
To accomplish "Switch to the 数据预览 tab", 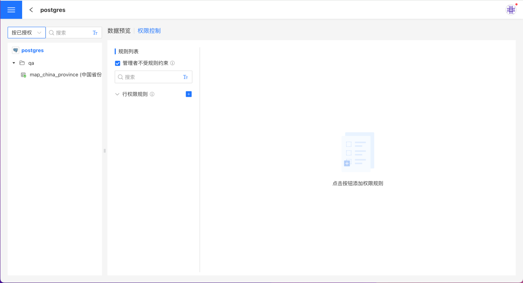I will (x=119, y=31).
